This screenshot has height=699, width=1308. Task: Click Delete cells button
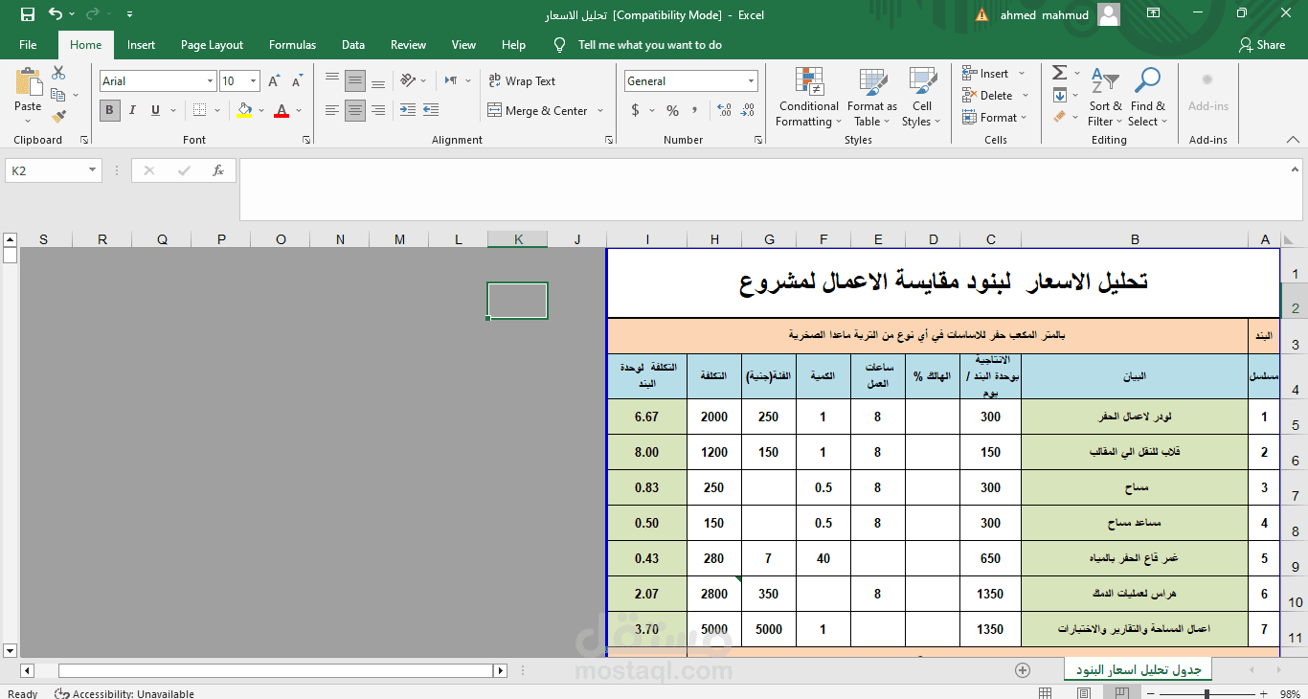click(x=987, y=96)
